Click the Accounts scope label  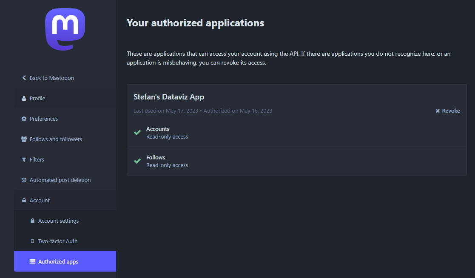pyautogui.click(x=158, y=129)
